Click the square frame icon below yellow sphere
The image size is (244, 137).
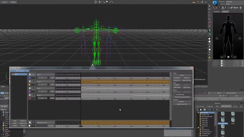pyautogui.click(x=210, y=60)
